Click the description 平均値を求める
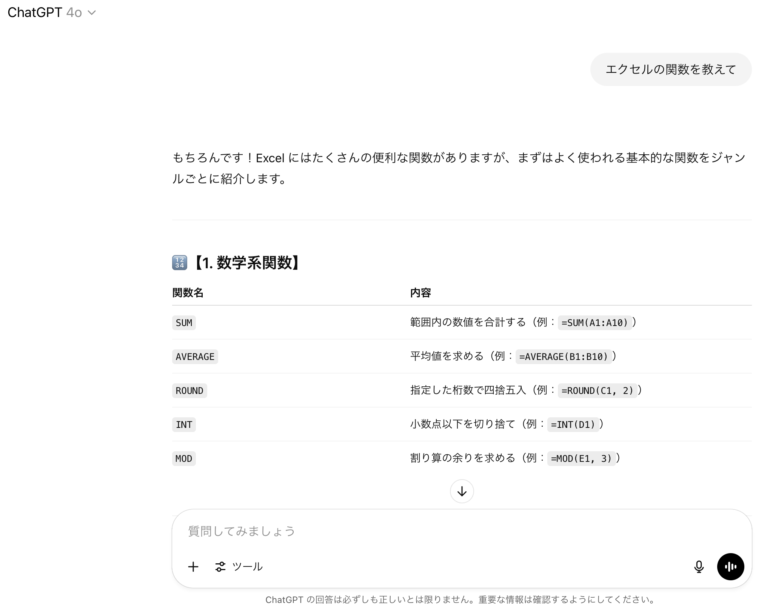 coord(447,356)
